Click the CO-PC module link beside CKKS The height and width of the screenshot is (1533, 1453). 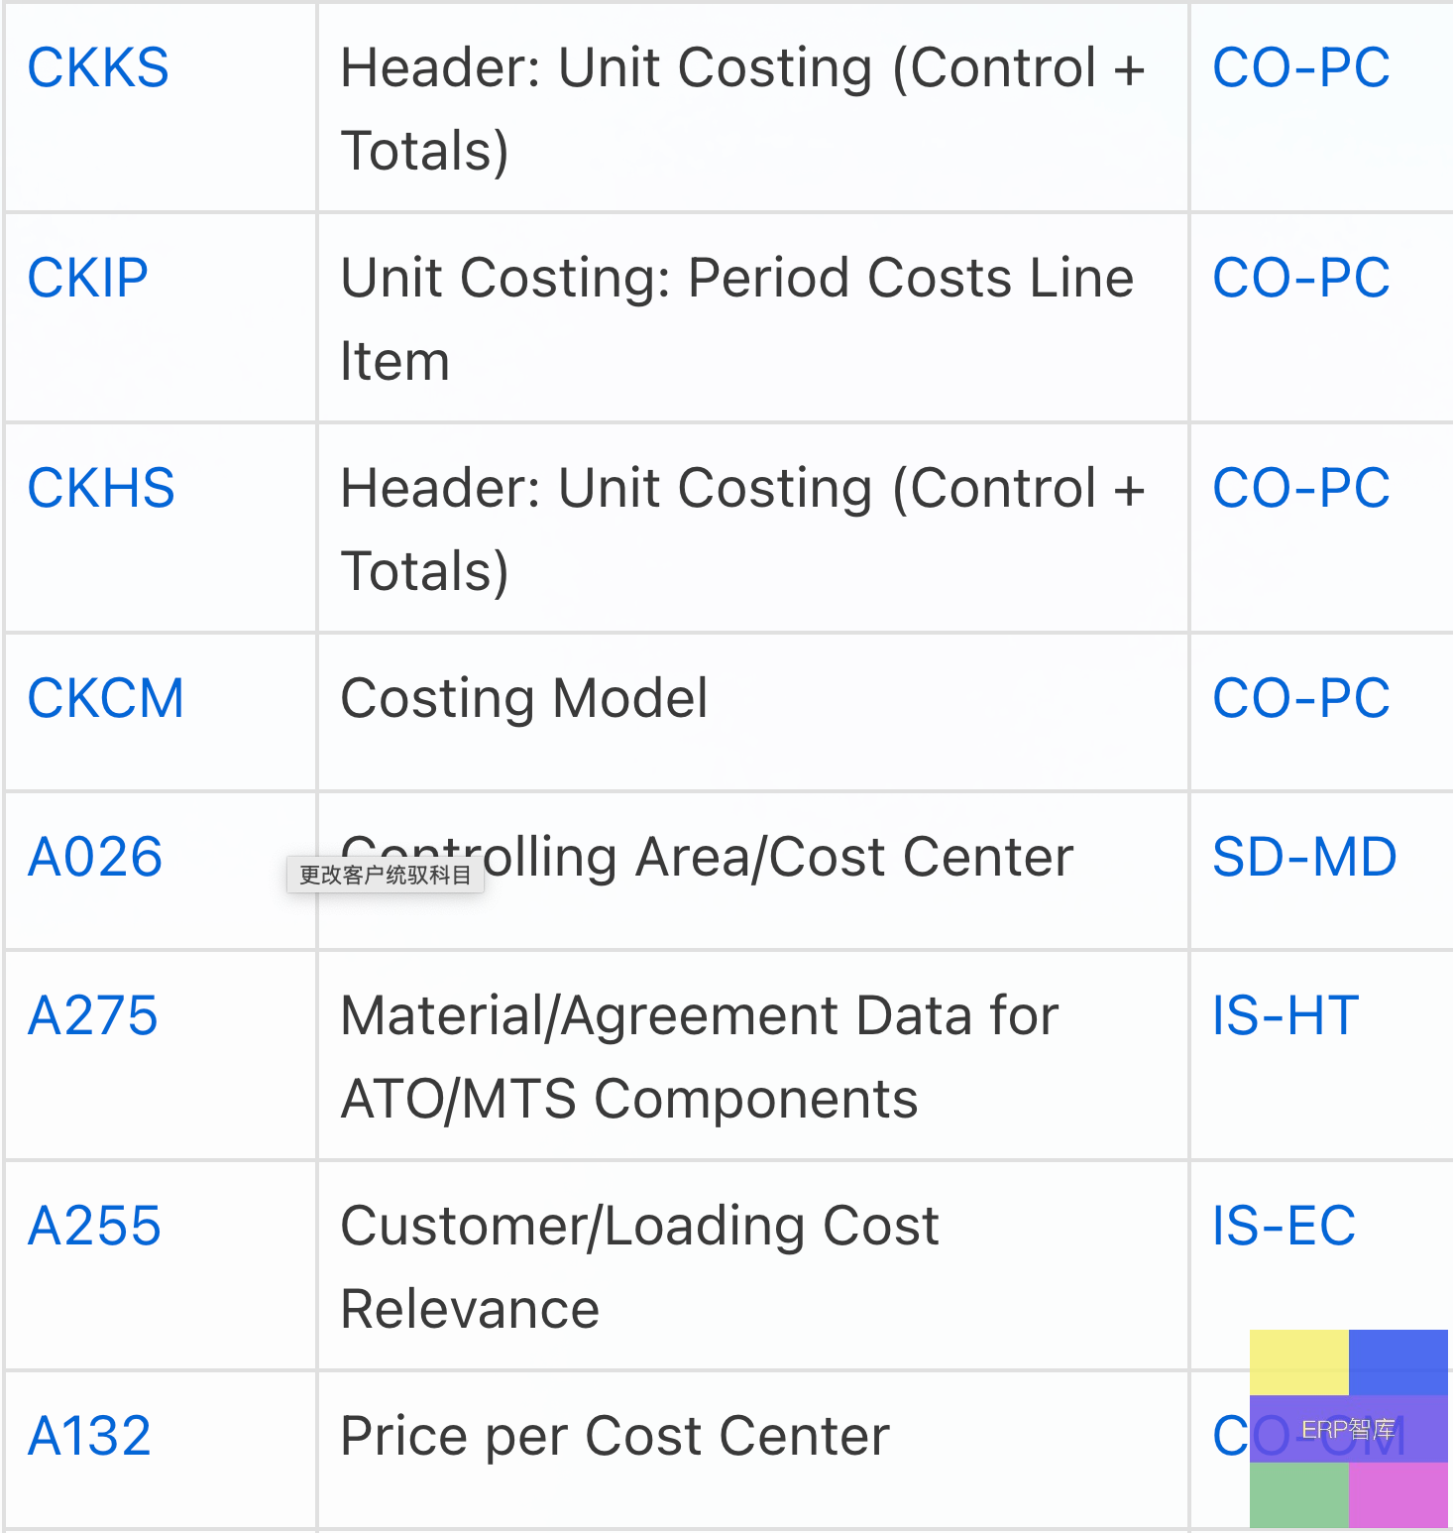(x=1301, y=68)
